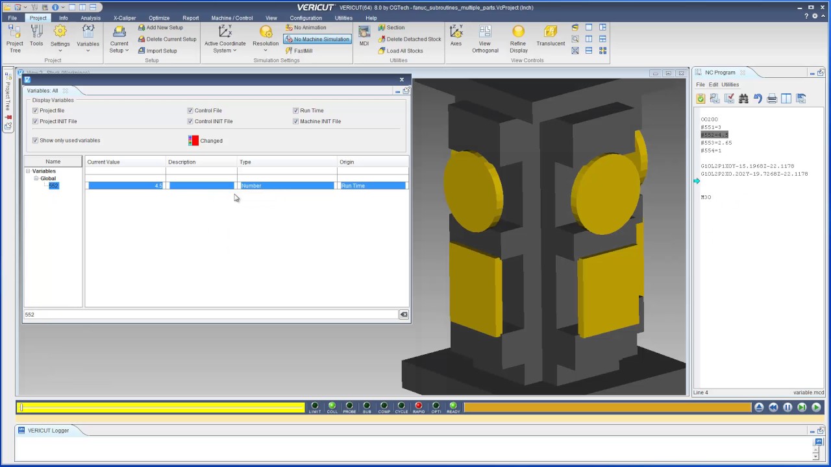Open the MDI window

(364, 36)
